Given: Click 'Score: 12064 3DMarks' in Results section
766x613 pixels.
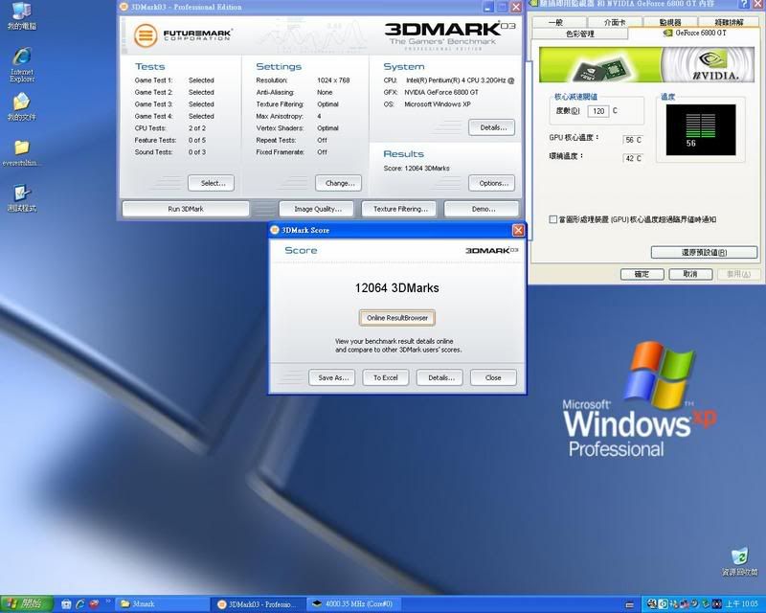Looking at the screenshot, I should pyautogui.click(x=417, y=169).
